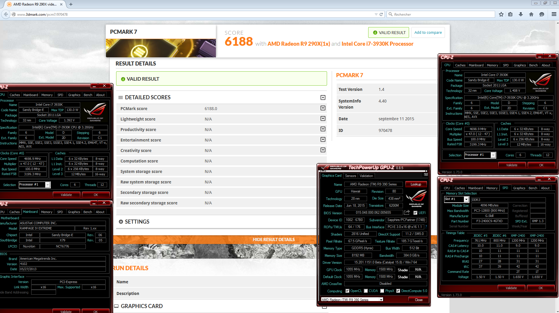Click the Intel Core i7-3930K Processor link

[x=378, y=44]
